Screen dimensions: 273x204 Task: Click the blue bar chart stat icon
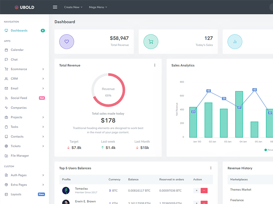coord(235,41)
